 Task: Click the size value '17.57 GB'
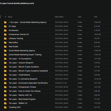click(97, 103)
